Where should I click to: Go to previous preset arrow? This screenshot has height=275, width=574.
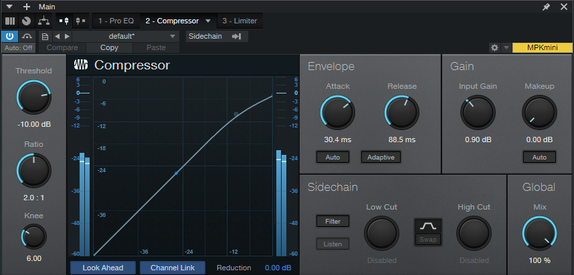pyautogui.click(x=57, y=36)
